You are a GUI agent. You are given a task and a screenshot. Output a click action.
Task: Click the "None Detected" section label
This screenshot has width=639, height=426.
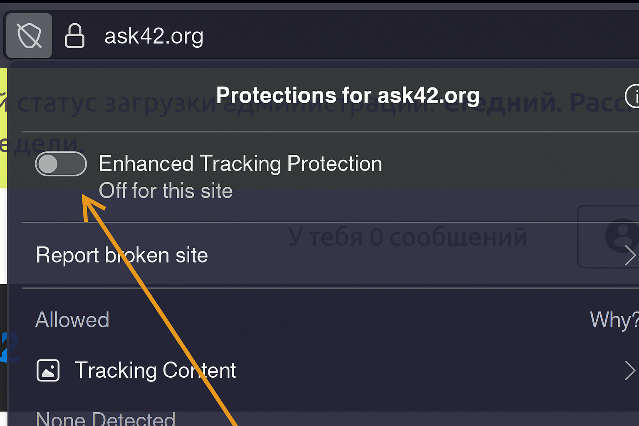click(106, 418)
